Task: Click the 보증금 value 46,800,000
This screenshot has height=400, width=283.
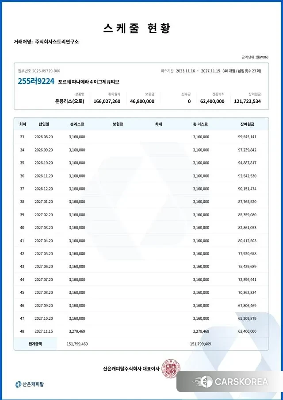Action: pos(142,101)
